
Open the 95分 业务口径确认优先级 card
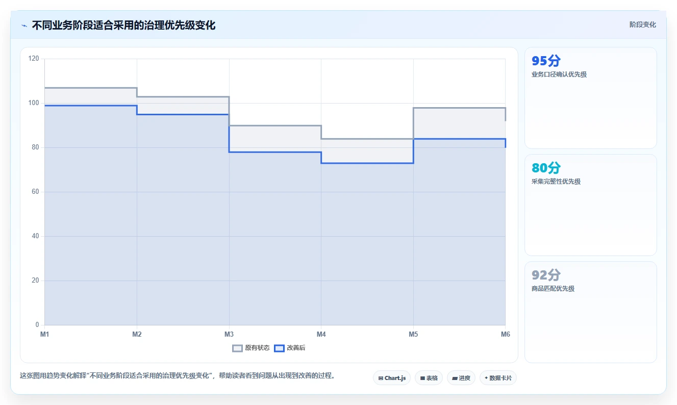pyautogui.click(x=590, y=98)
